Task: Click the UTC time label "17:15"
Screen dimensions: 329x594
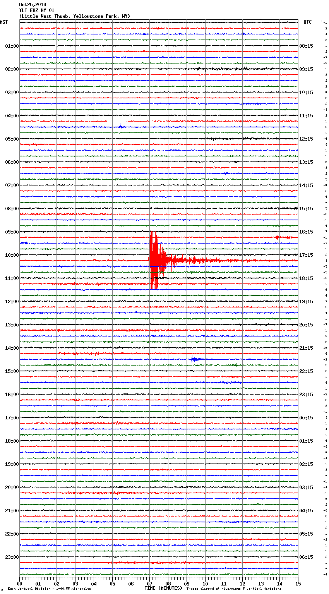Action: click(306, 255)
